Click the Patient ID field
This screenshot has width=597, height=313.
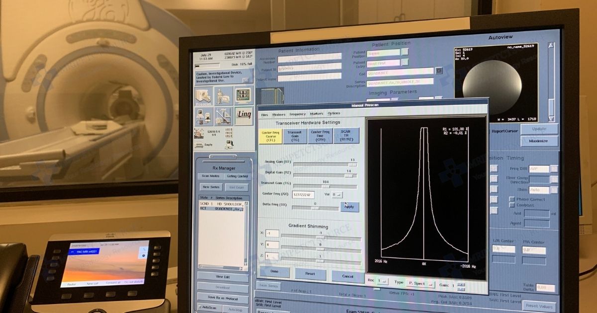[309, 67]
